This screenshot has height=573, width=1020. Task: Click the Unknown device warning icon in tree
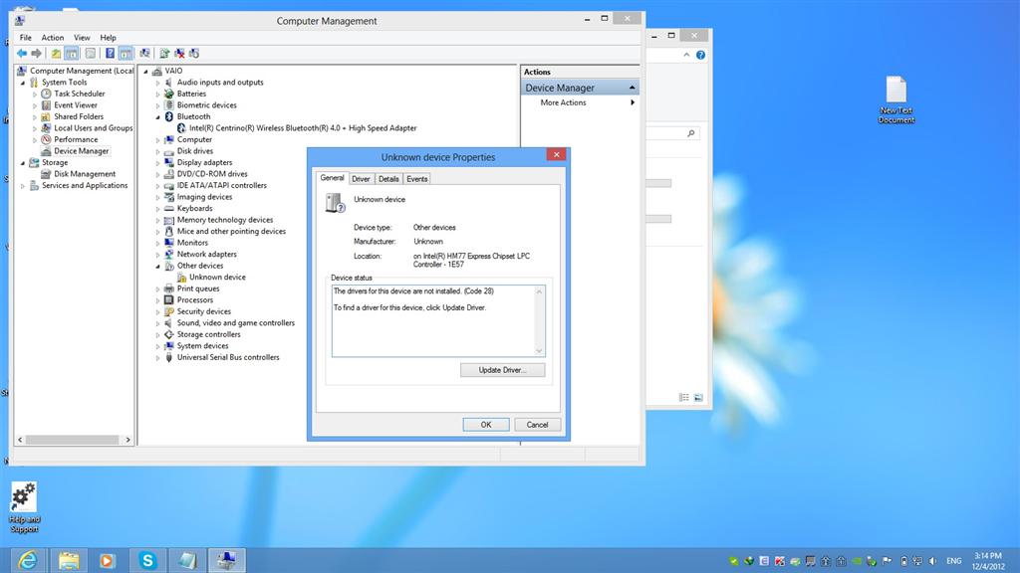(x=181, y=278)
